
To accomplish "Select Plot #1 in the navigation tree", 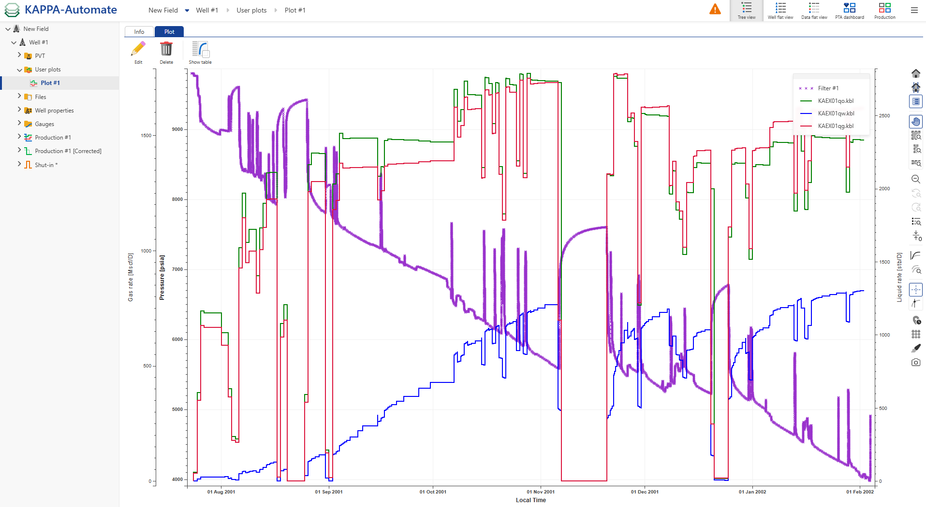I will 50,83.
